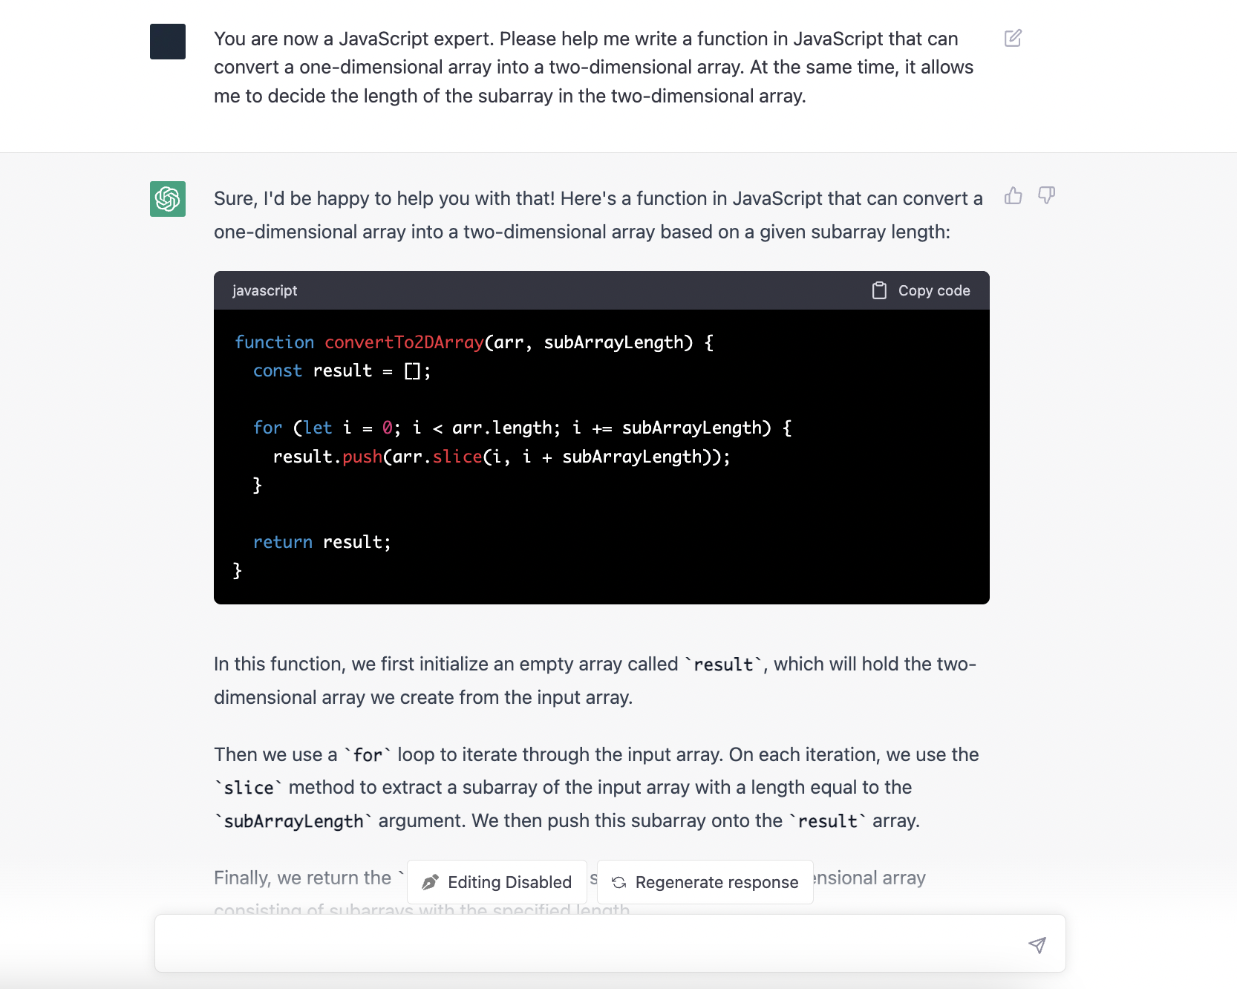
Task: Click the 'return result;' code line
Action: coord(322,542)
